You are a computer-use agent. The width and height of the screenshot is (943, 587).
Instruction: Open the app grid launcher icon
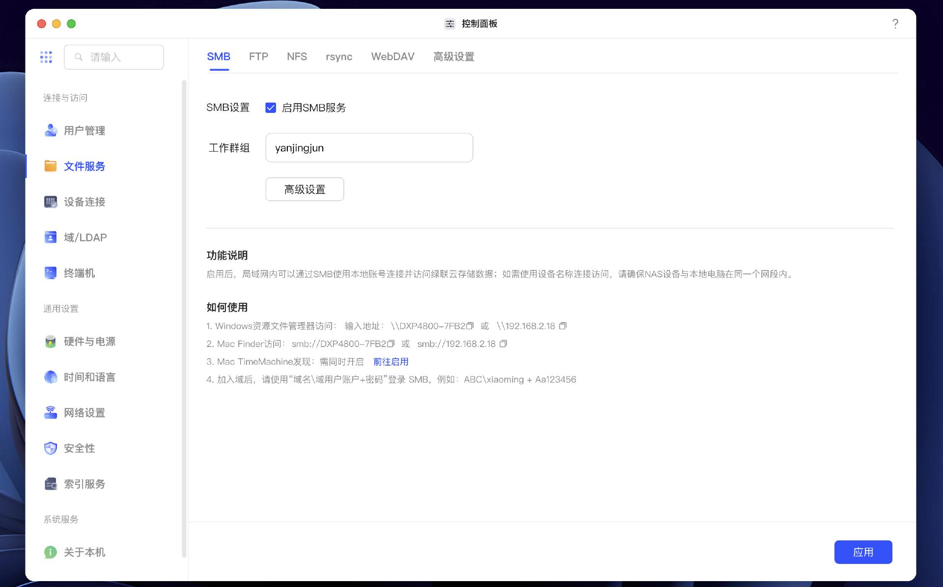[x=46, y=57]
